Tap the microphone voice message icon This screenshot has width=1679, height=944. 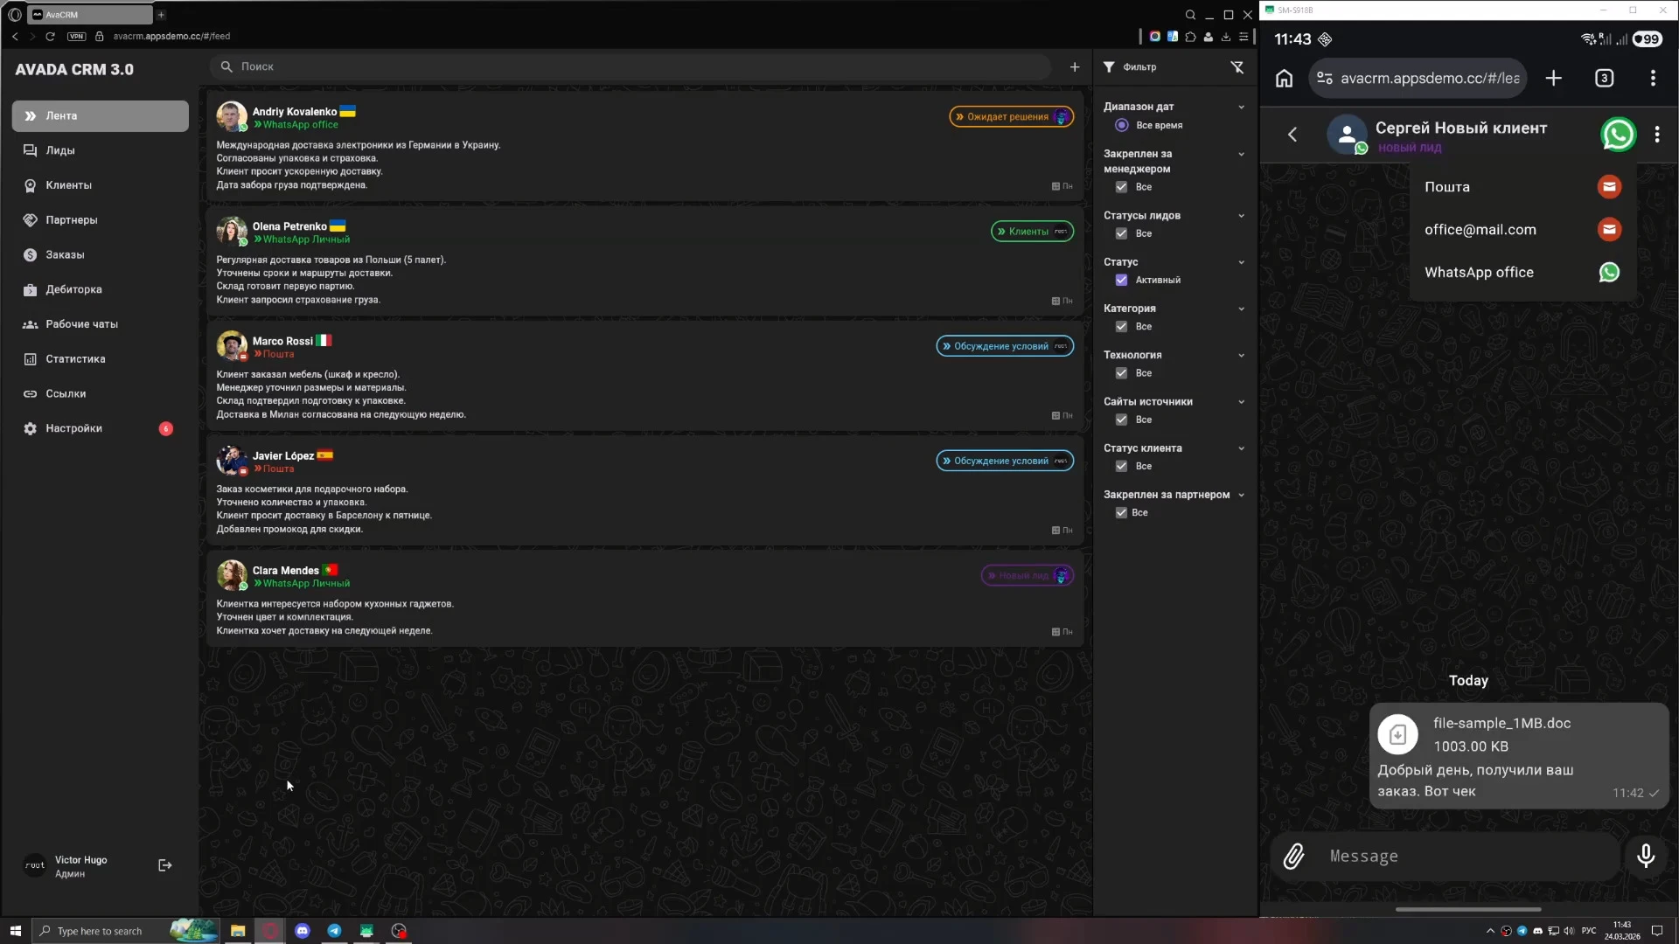[1645, 856]
